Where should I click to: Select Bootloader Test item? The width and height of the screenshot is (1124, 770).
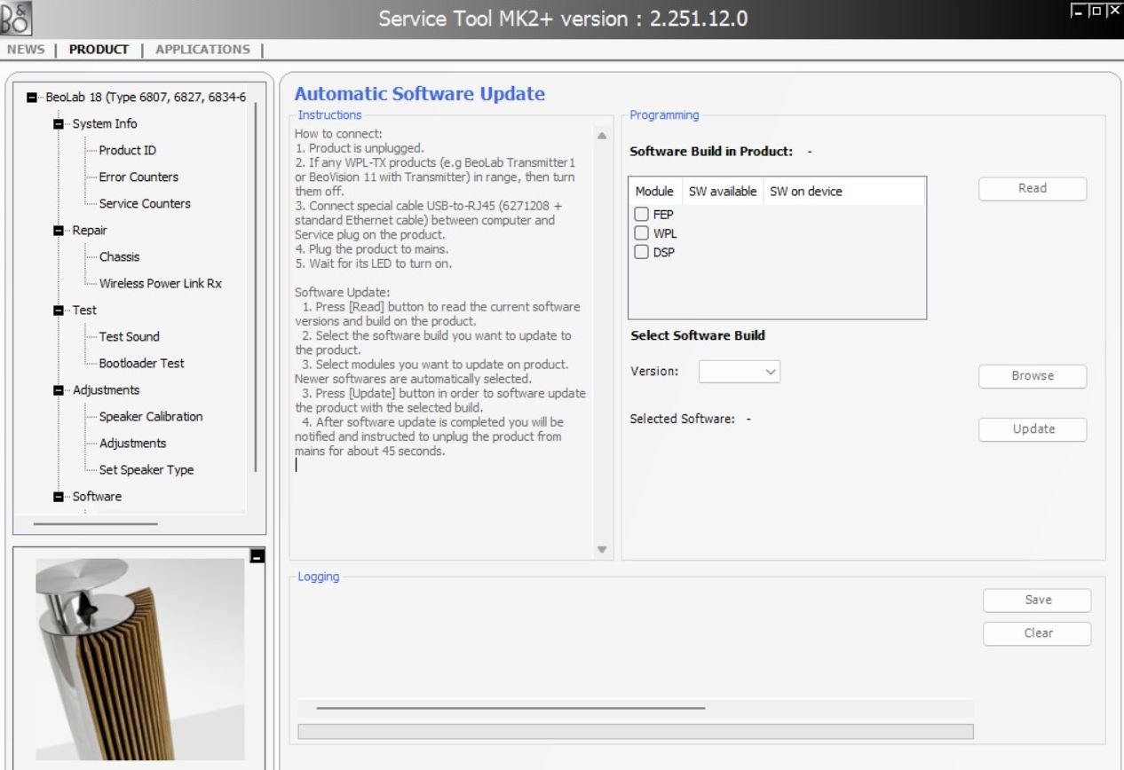click(141, 364)
